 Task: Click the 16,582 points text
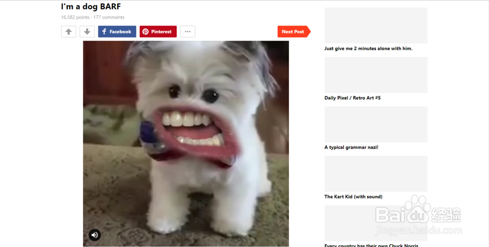[x=75, y=18]
